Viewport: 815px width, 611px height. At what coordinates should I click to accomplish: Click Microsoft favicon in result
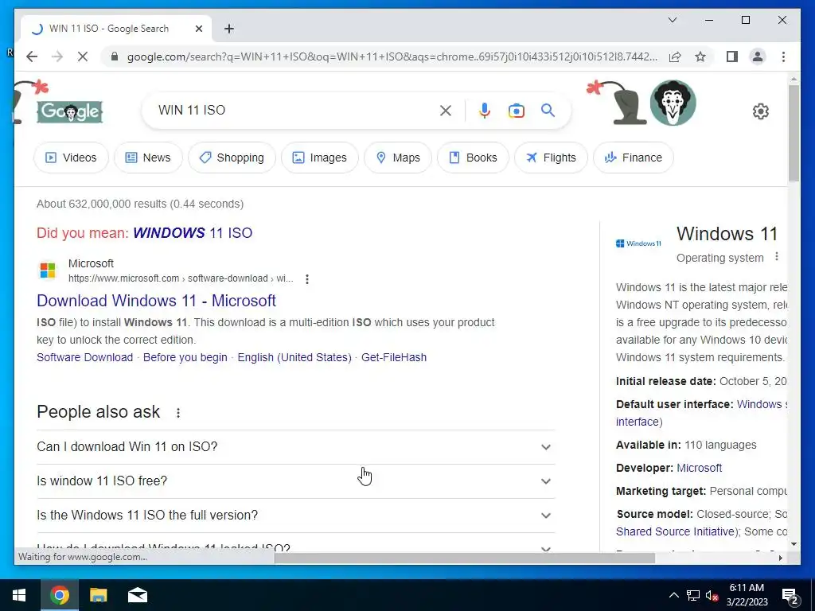point(48,270)
